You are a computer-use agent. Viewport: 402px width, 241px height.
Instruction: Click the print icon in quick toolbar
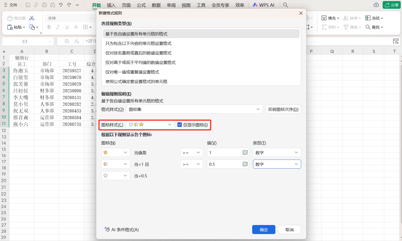[x=44, y=5]
